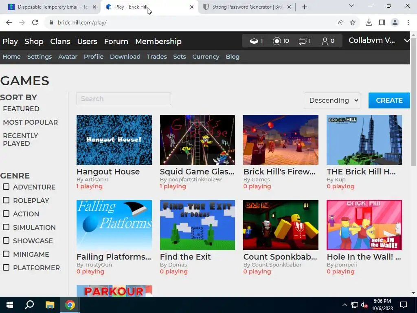Sort games by Recently Played

(x=20, y=139)
